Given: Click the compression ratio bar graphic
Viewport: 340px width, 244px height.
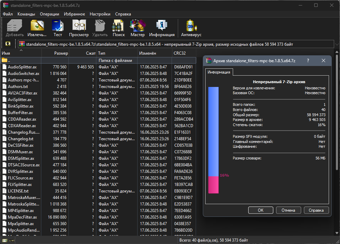Looking at the screenshot, I should (213, 140).
